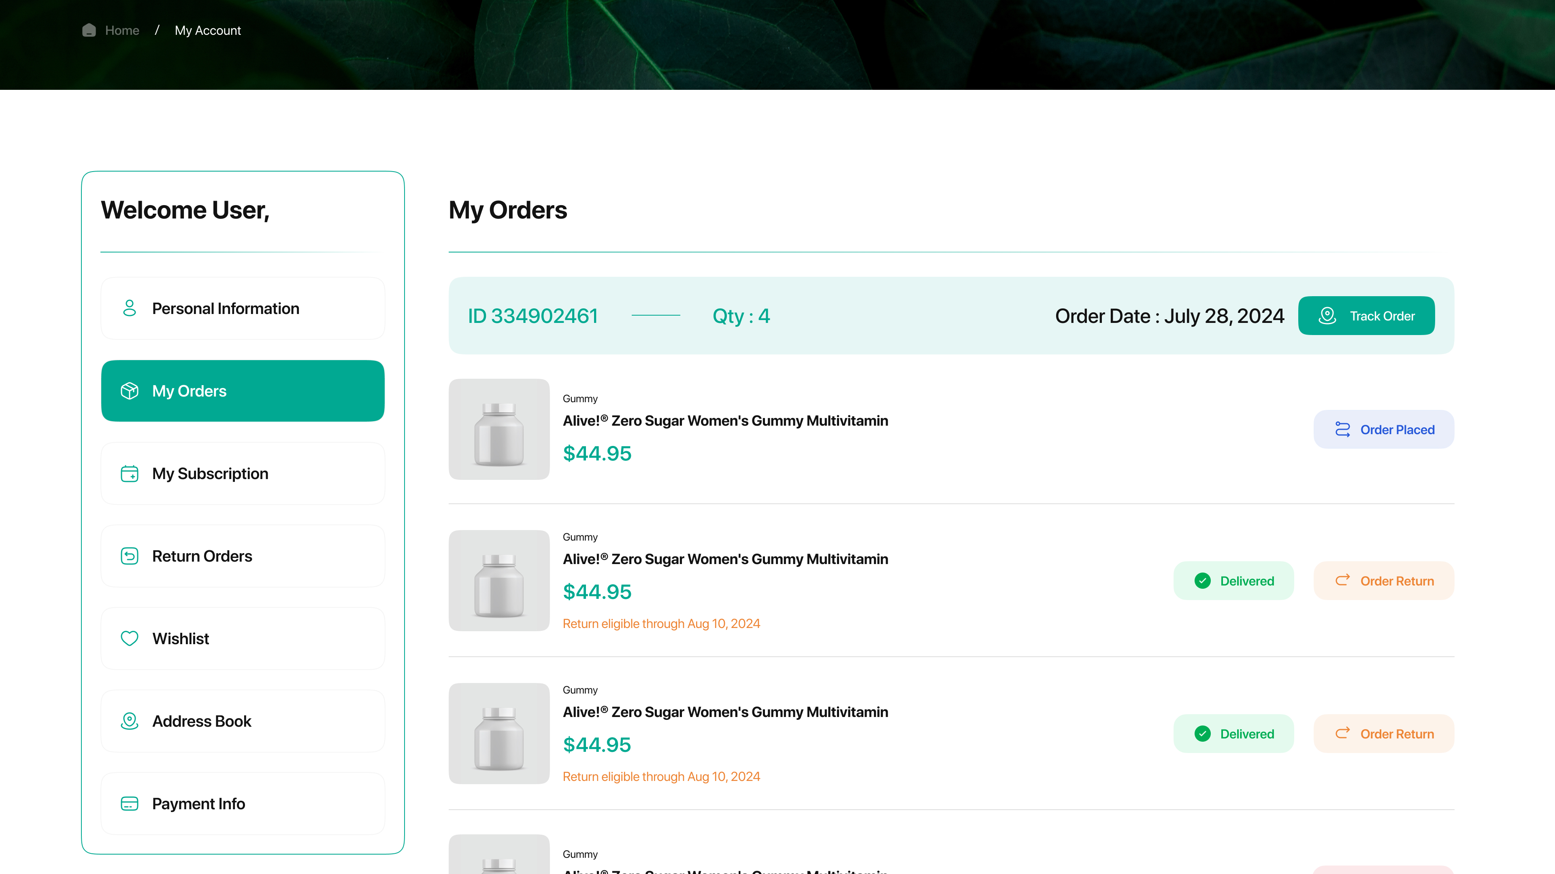Click the Wishlist heart icon
This screenshot has height=874, width=1555.
click(x=129, y=638)
